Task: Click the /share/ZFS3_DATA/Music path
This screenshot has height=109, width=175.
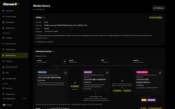Action: point(60,108)
